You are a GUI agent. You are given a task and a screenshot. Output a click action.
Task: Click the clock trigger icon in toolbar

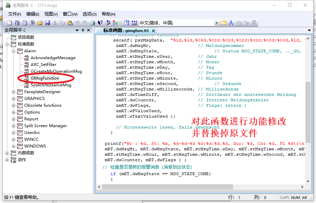[126, 23]
